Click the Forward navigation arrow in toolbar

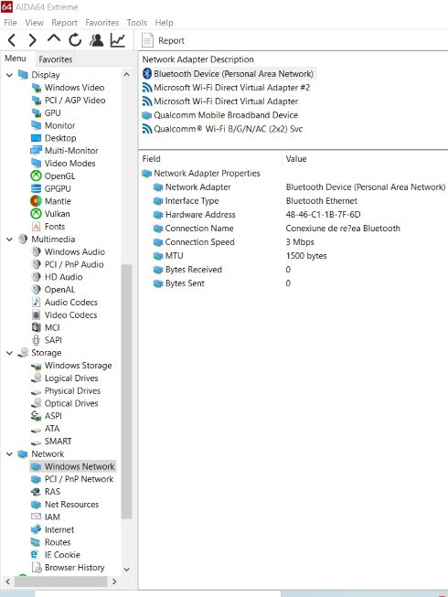pos(33,40)
